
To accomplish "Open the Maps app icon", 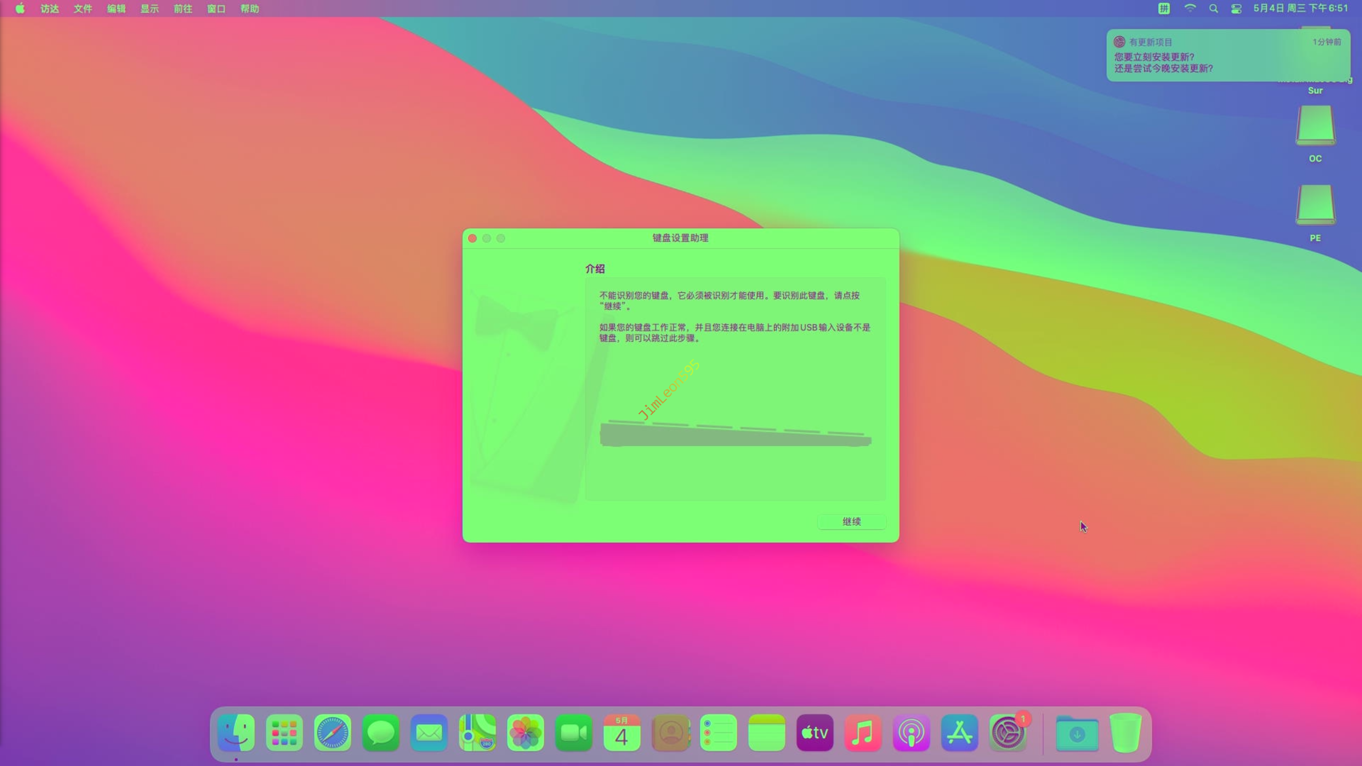I will click(477, 732).
